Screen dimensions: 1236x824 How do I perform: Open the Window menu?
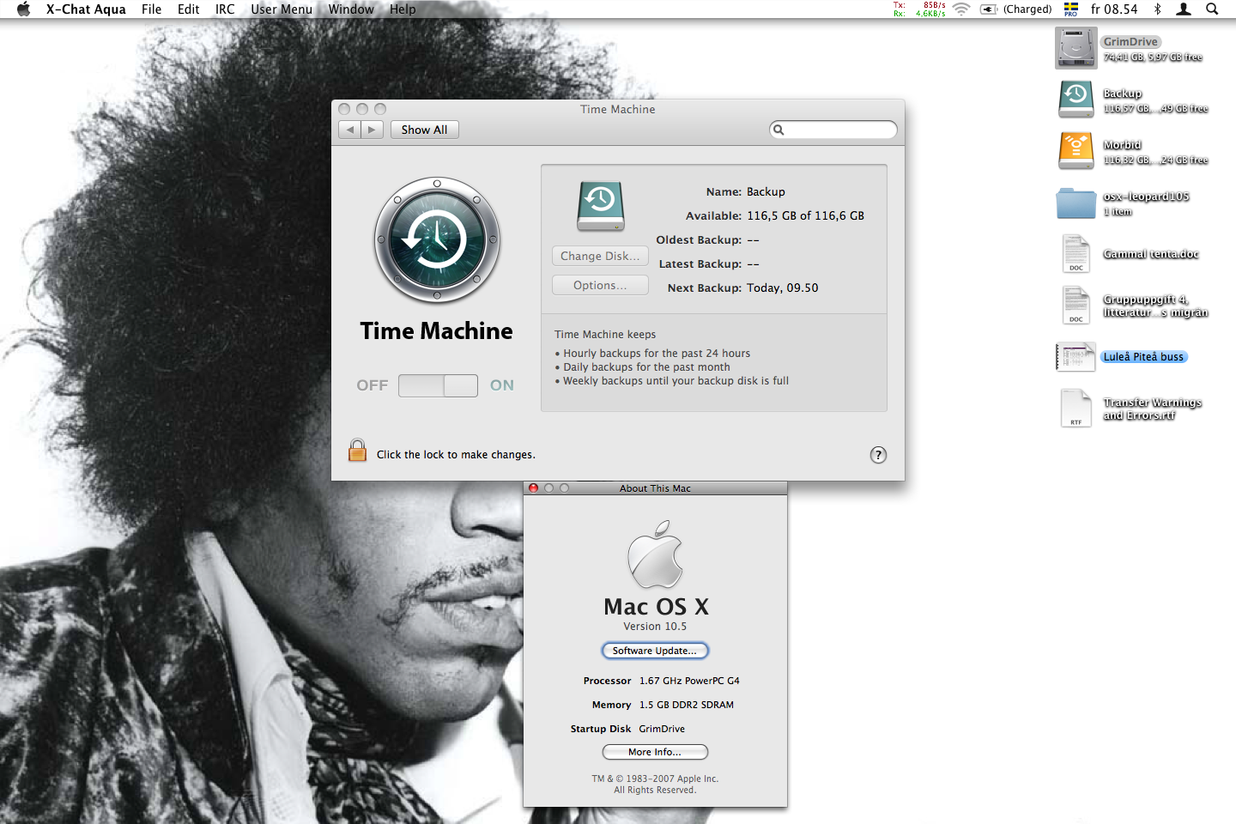(x=351, y=9)
